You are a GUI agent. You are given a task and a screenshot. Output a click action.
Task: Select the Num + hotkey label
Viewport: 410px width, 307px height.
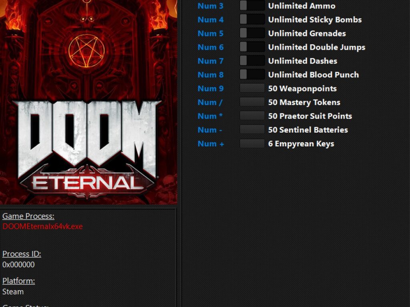coord(211,144)
